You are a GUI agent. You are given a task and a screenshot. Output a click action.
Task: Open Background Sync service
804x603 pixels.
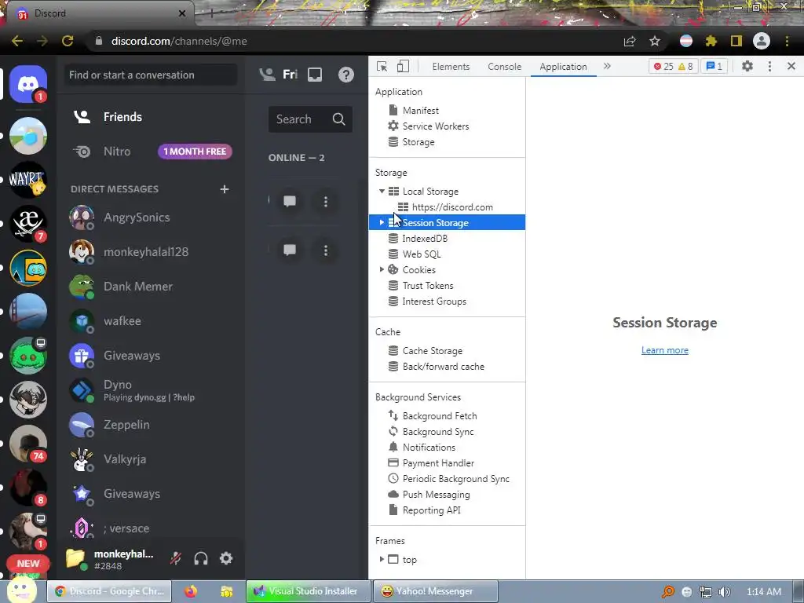click(431, 432)
